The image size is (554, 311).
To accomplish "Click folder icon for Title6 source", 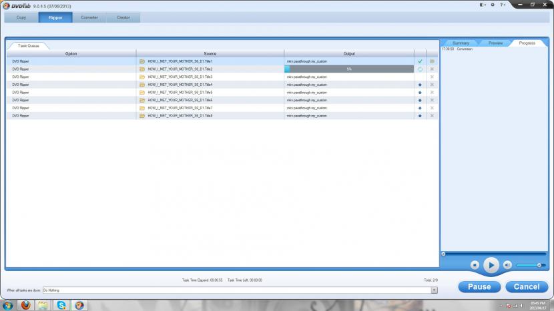I will point(142,100).
